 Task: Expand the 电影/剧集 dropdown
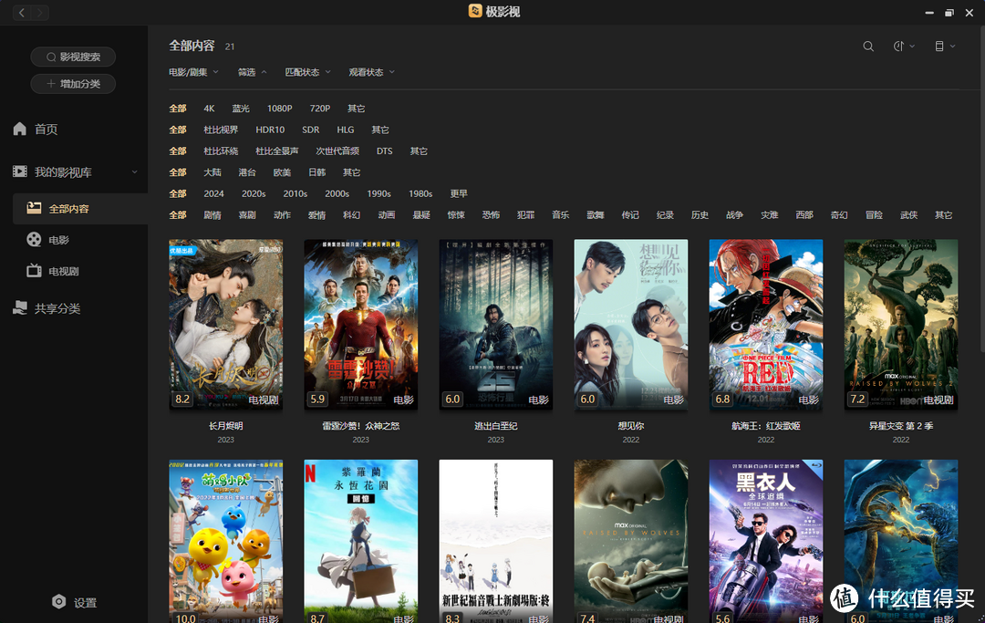[x=193, y=72]
